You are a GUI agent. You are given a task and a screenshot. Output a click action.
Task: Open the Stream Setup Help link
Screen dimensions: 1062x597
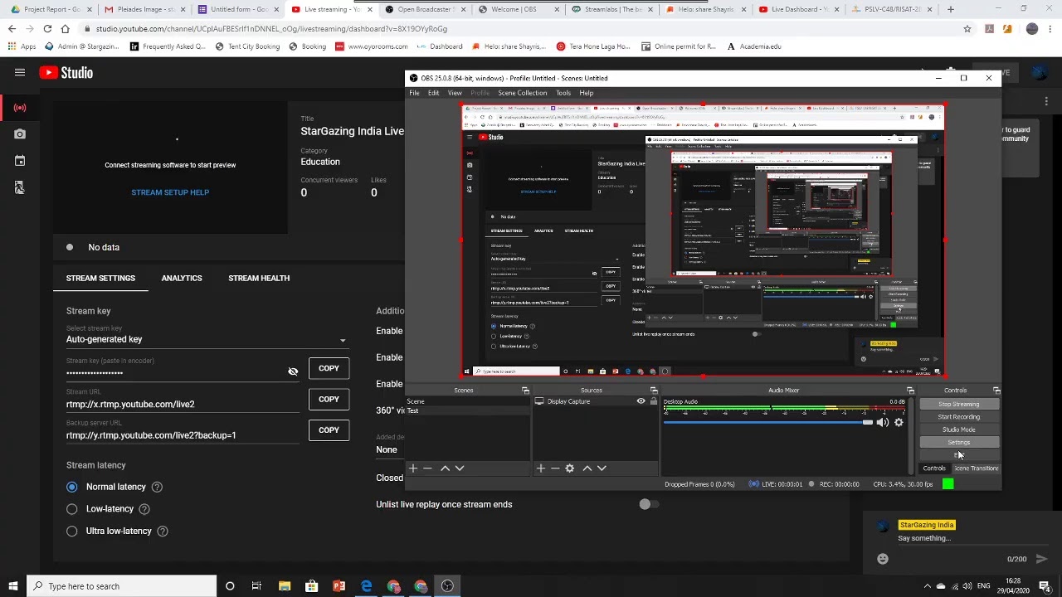pyautogui.click(x=170, y=192)
